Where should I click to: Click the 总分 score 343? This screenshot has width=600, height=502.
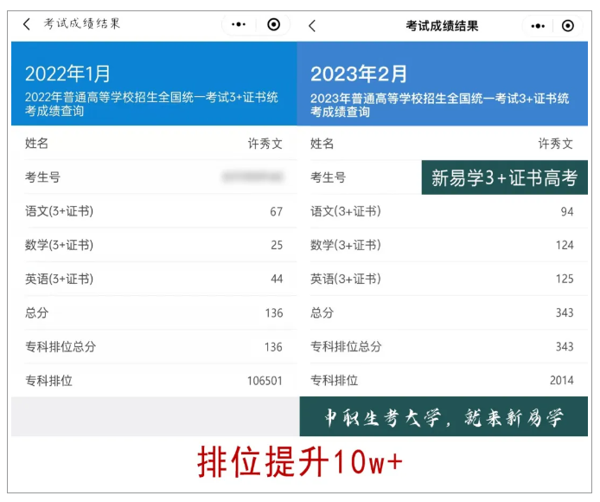tap(565, 312)
